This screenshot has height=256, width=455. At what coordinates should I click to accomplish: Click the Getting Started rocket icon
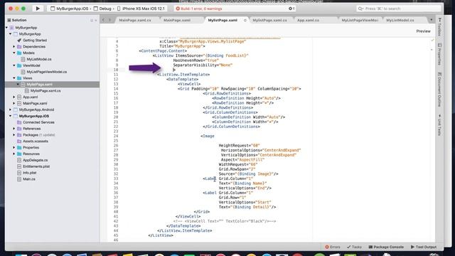[x=19, y=41]
